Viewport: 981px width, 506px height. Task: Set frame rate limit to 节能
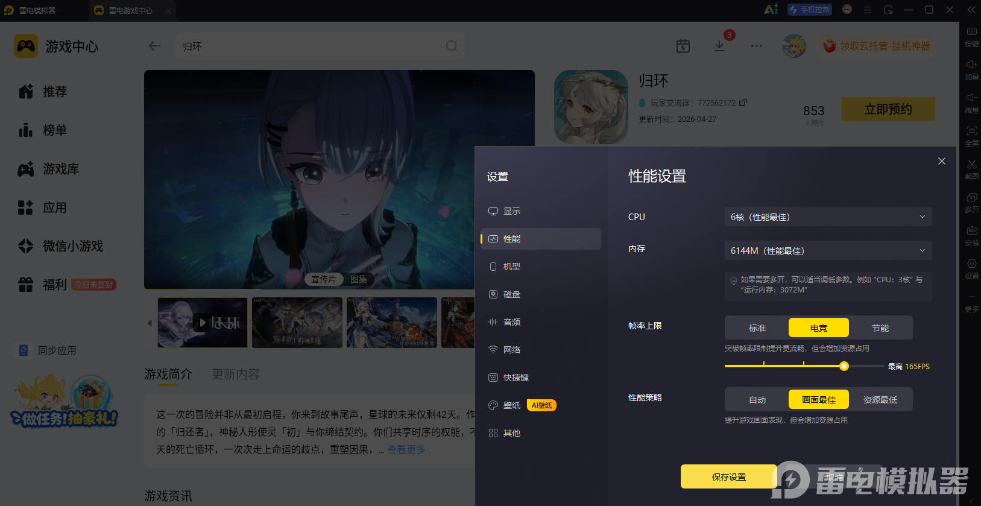click(880, 327)
